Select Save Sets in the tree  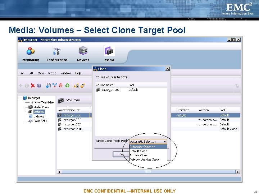tap(40, 121)
